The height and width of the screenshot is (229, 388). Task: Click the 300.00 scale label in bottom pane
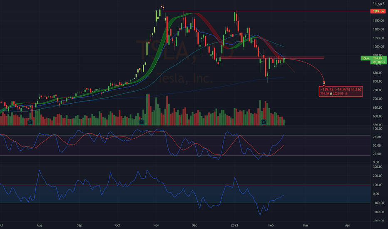tap(378, 167)
